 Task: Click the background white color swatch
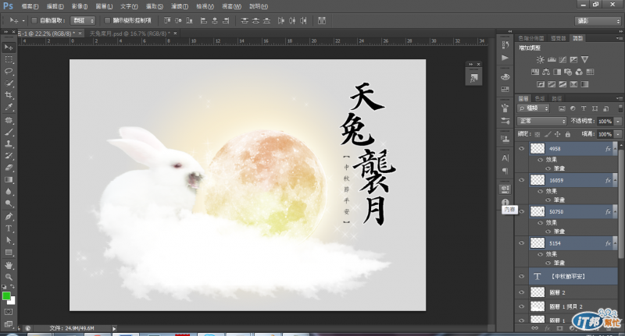coord(12,301)
